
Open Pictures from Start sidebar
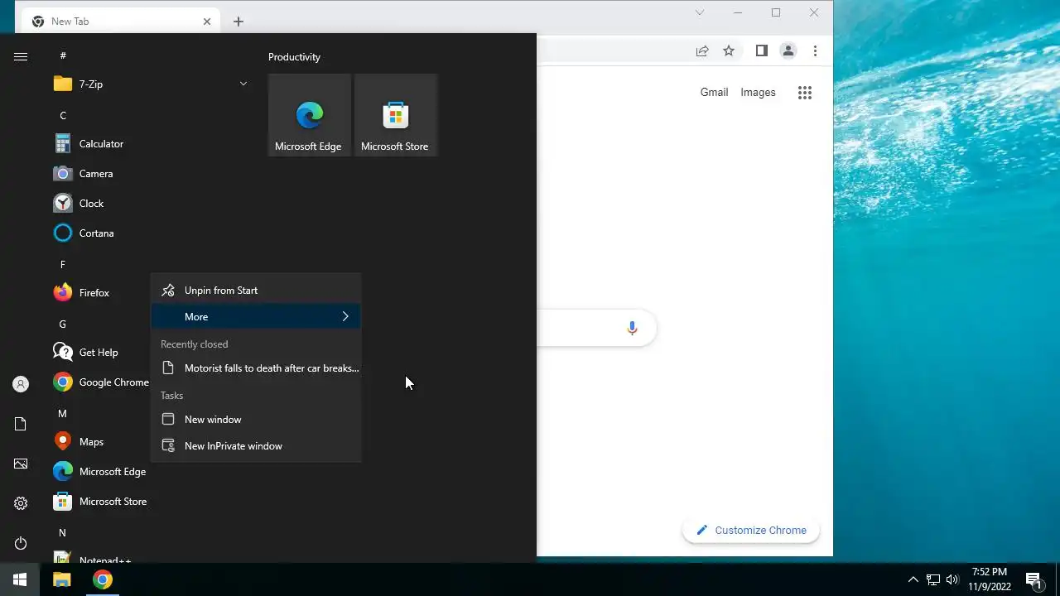(21, 464)
